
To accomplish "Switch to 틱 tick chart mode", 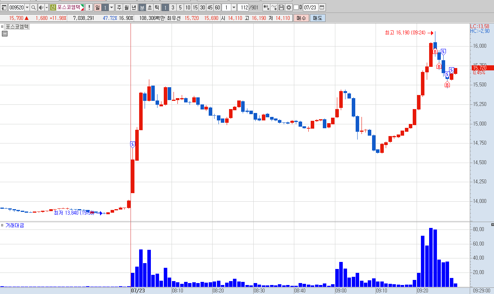I will click(x=157, y=7).
